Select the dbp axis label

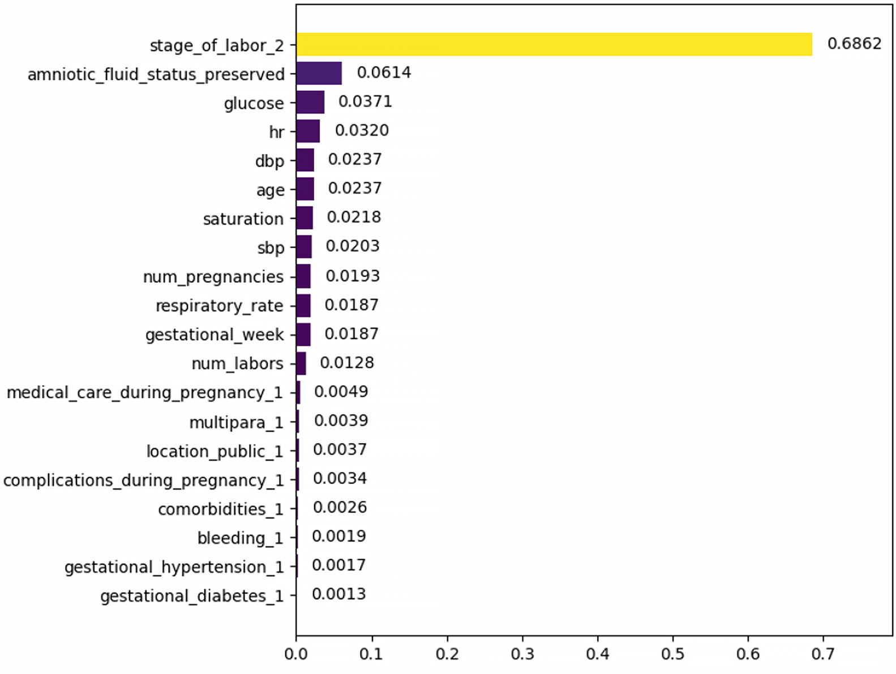click(x=269, y=161)
